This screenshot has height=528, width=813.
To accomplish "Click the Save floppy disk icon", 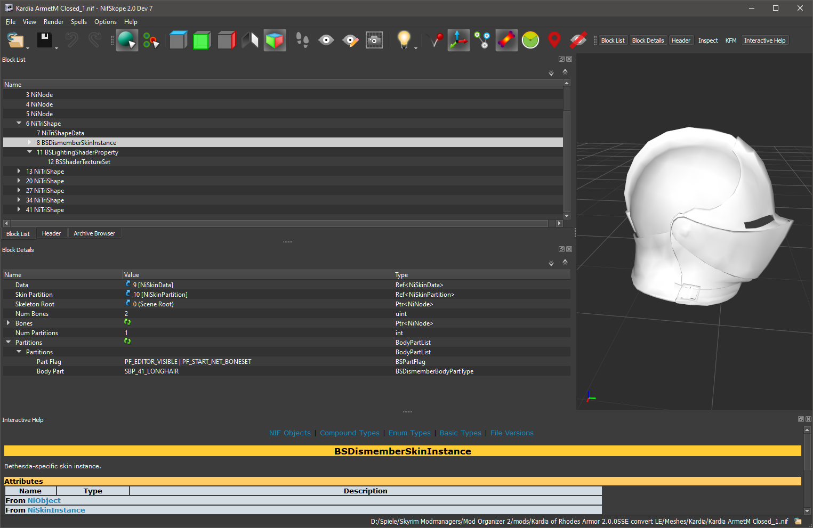I will pos(44,40).
